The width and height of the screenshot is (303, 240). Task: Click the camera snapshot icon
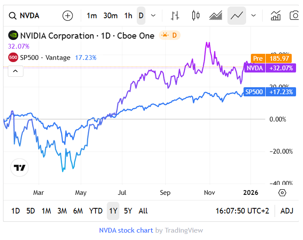(294, 16)
